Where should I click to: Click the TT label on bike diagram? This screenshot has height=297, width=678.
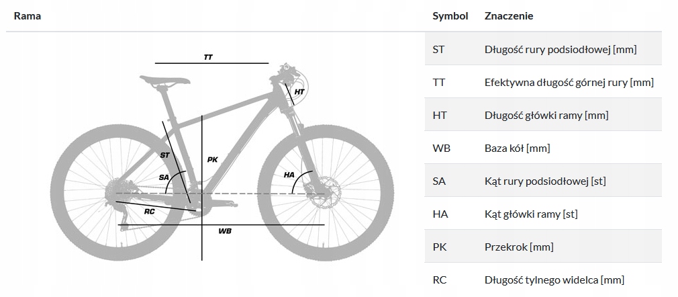[208, 57]
